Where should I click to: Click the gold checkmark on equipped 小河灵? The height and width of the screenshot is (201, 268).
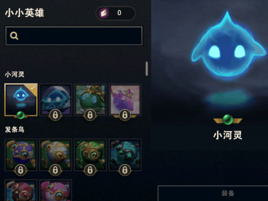click(x=33, y=88)
